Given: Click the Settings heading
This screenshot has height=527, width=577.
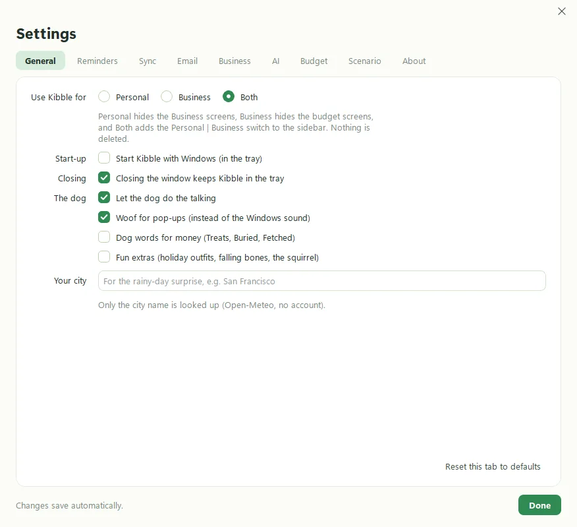Looking at the screenshot, I should click(x=46, y=34).
